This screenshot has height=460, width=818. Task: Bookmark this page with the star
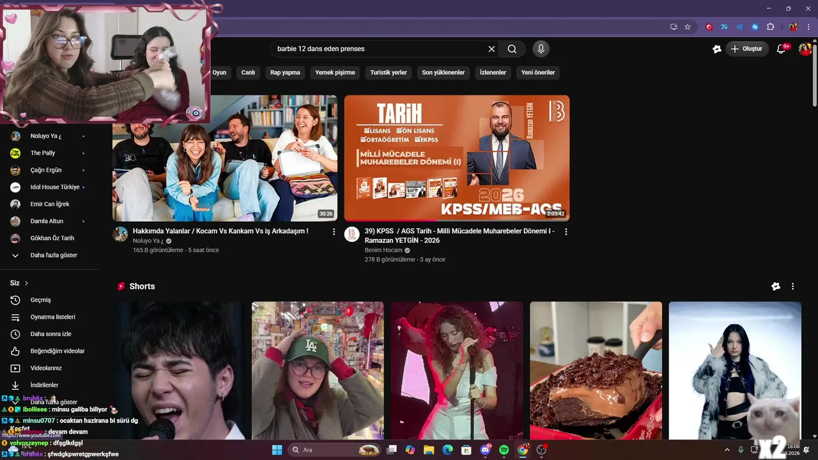pyautogui.click(x=688, y=27)
